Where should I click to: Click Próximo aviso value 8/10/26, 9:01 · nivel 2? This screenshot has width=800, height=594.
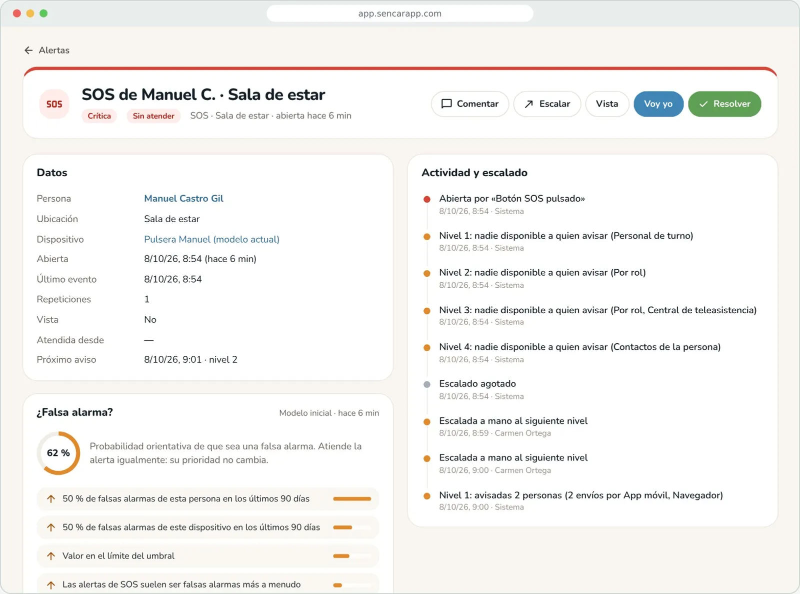click(x=190, y=360)
